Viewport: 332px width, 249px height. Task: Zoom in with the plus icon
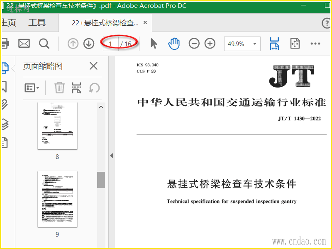tap(210, 44)
